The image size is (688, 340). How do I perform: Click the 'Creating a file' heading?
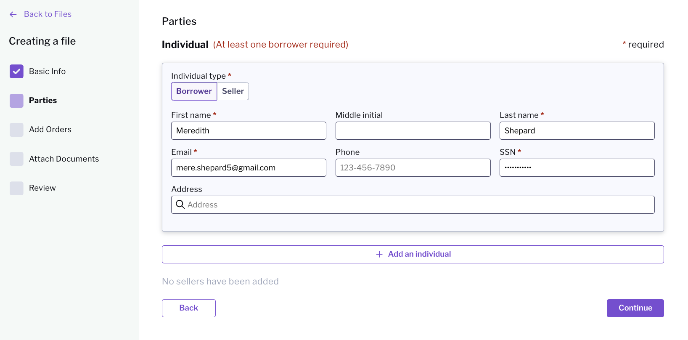pos(42,41)
